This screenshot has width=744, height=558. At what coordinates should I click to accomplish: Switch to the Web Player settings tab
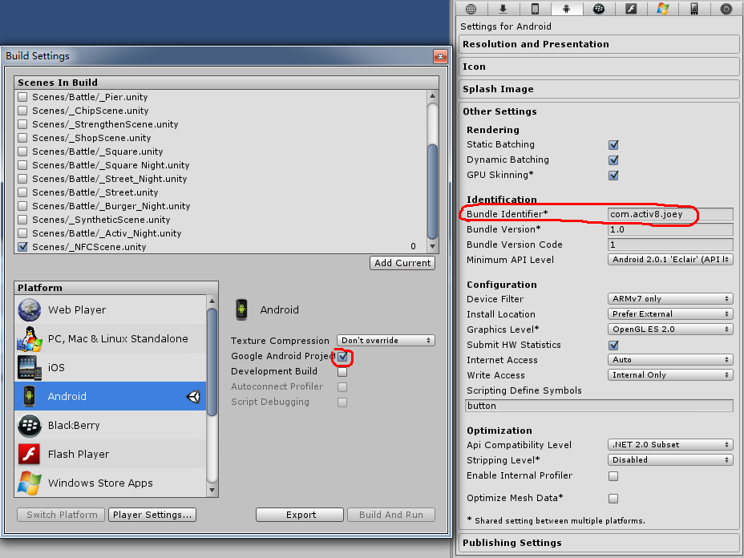(471, 9)
